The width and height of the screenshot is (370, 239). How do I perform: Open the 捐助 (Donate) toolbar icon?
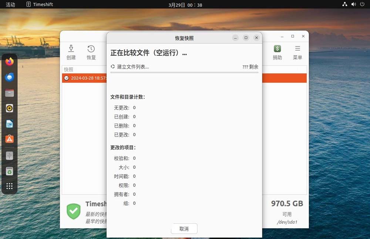pyautogui.click(x=277, y=52)
